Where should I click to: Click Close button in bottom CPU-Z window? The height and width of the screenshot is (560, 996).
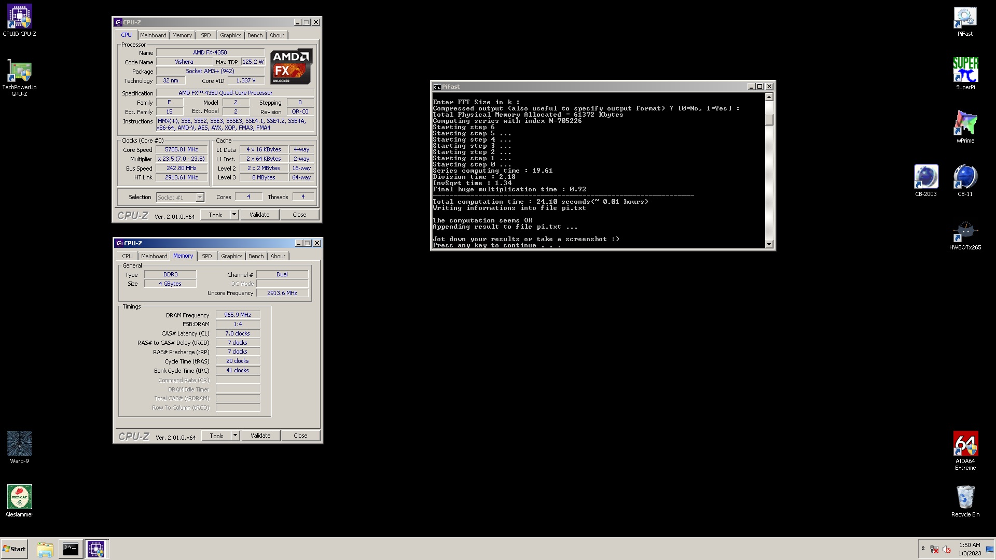tap(300, 436)
